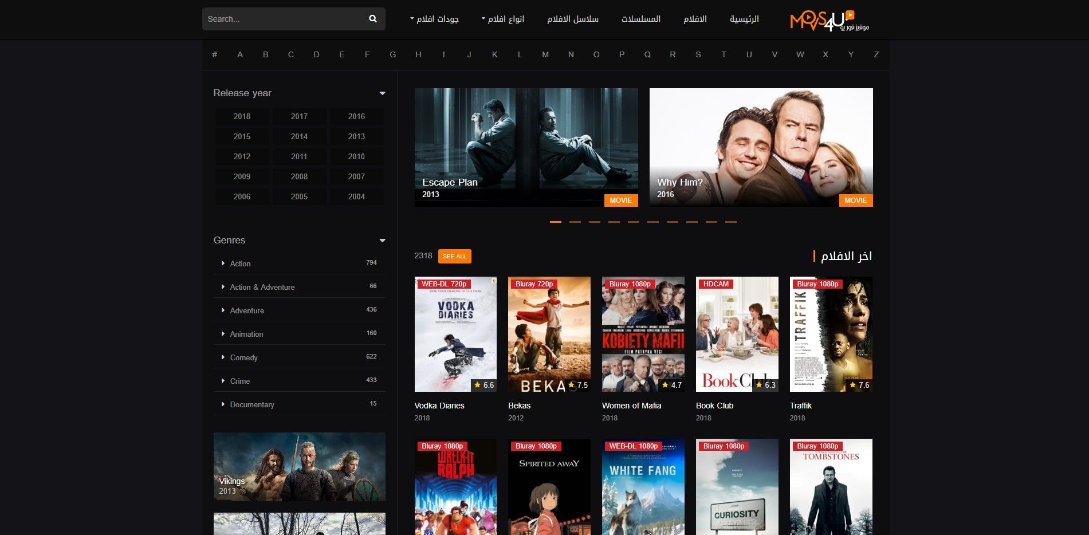Image resolution: width=1089 pixels, height=535 pixels.
Task: Open الافلام in the nav bar
Action: pos(695,19)
